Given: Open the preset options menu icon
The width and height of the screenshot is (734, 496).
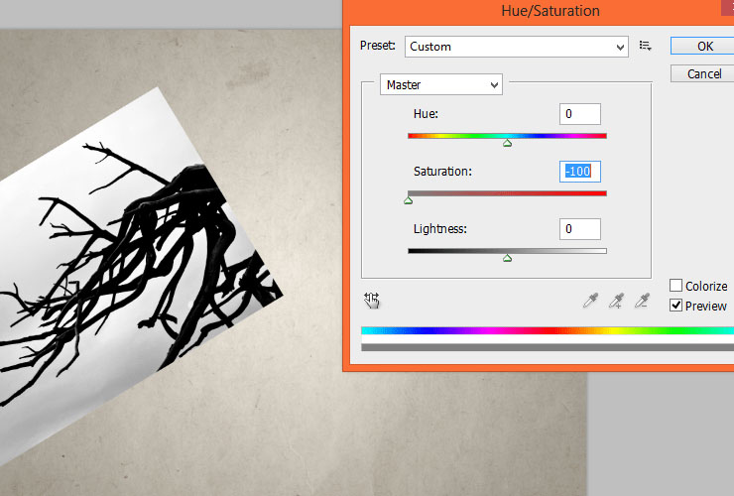Looking at the screenshot, I should pos(646,46).
